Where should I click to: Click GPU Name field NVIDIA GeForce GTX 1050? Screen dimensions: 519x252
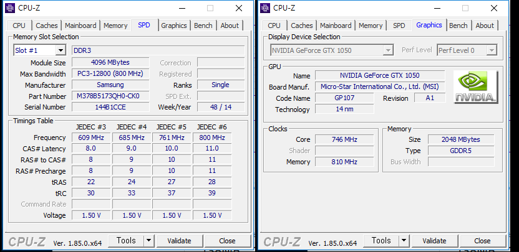(x=380, y=75)
